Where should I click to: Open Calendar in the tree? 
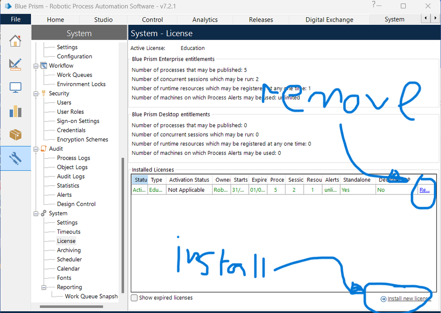pos(68,269)
